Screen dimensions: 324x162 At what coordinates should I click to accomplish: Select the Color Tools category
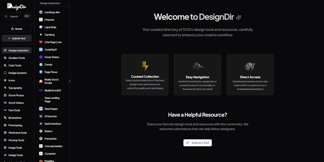point(15,65)
